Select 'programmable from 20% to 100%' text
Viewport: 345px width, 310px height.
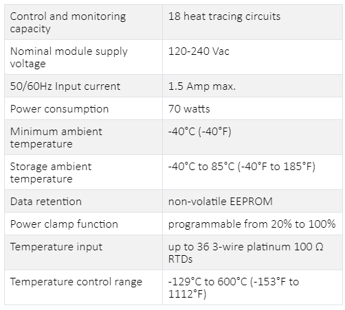252,224
